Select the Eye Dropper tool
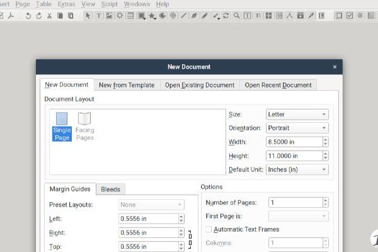Screen dimensions: 378x252 (x=311, y=16)
